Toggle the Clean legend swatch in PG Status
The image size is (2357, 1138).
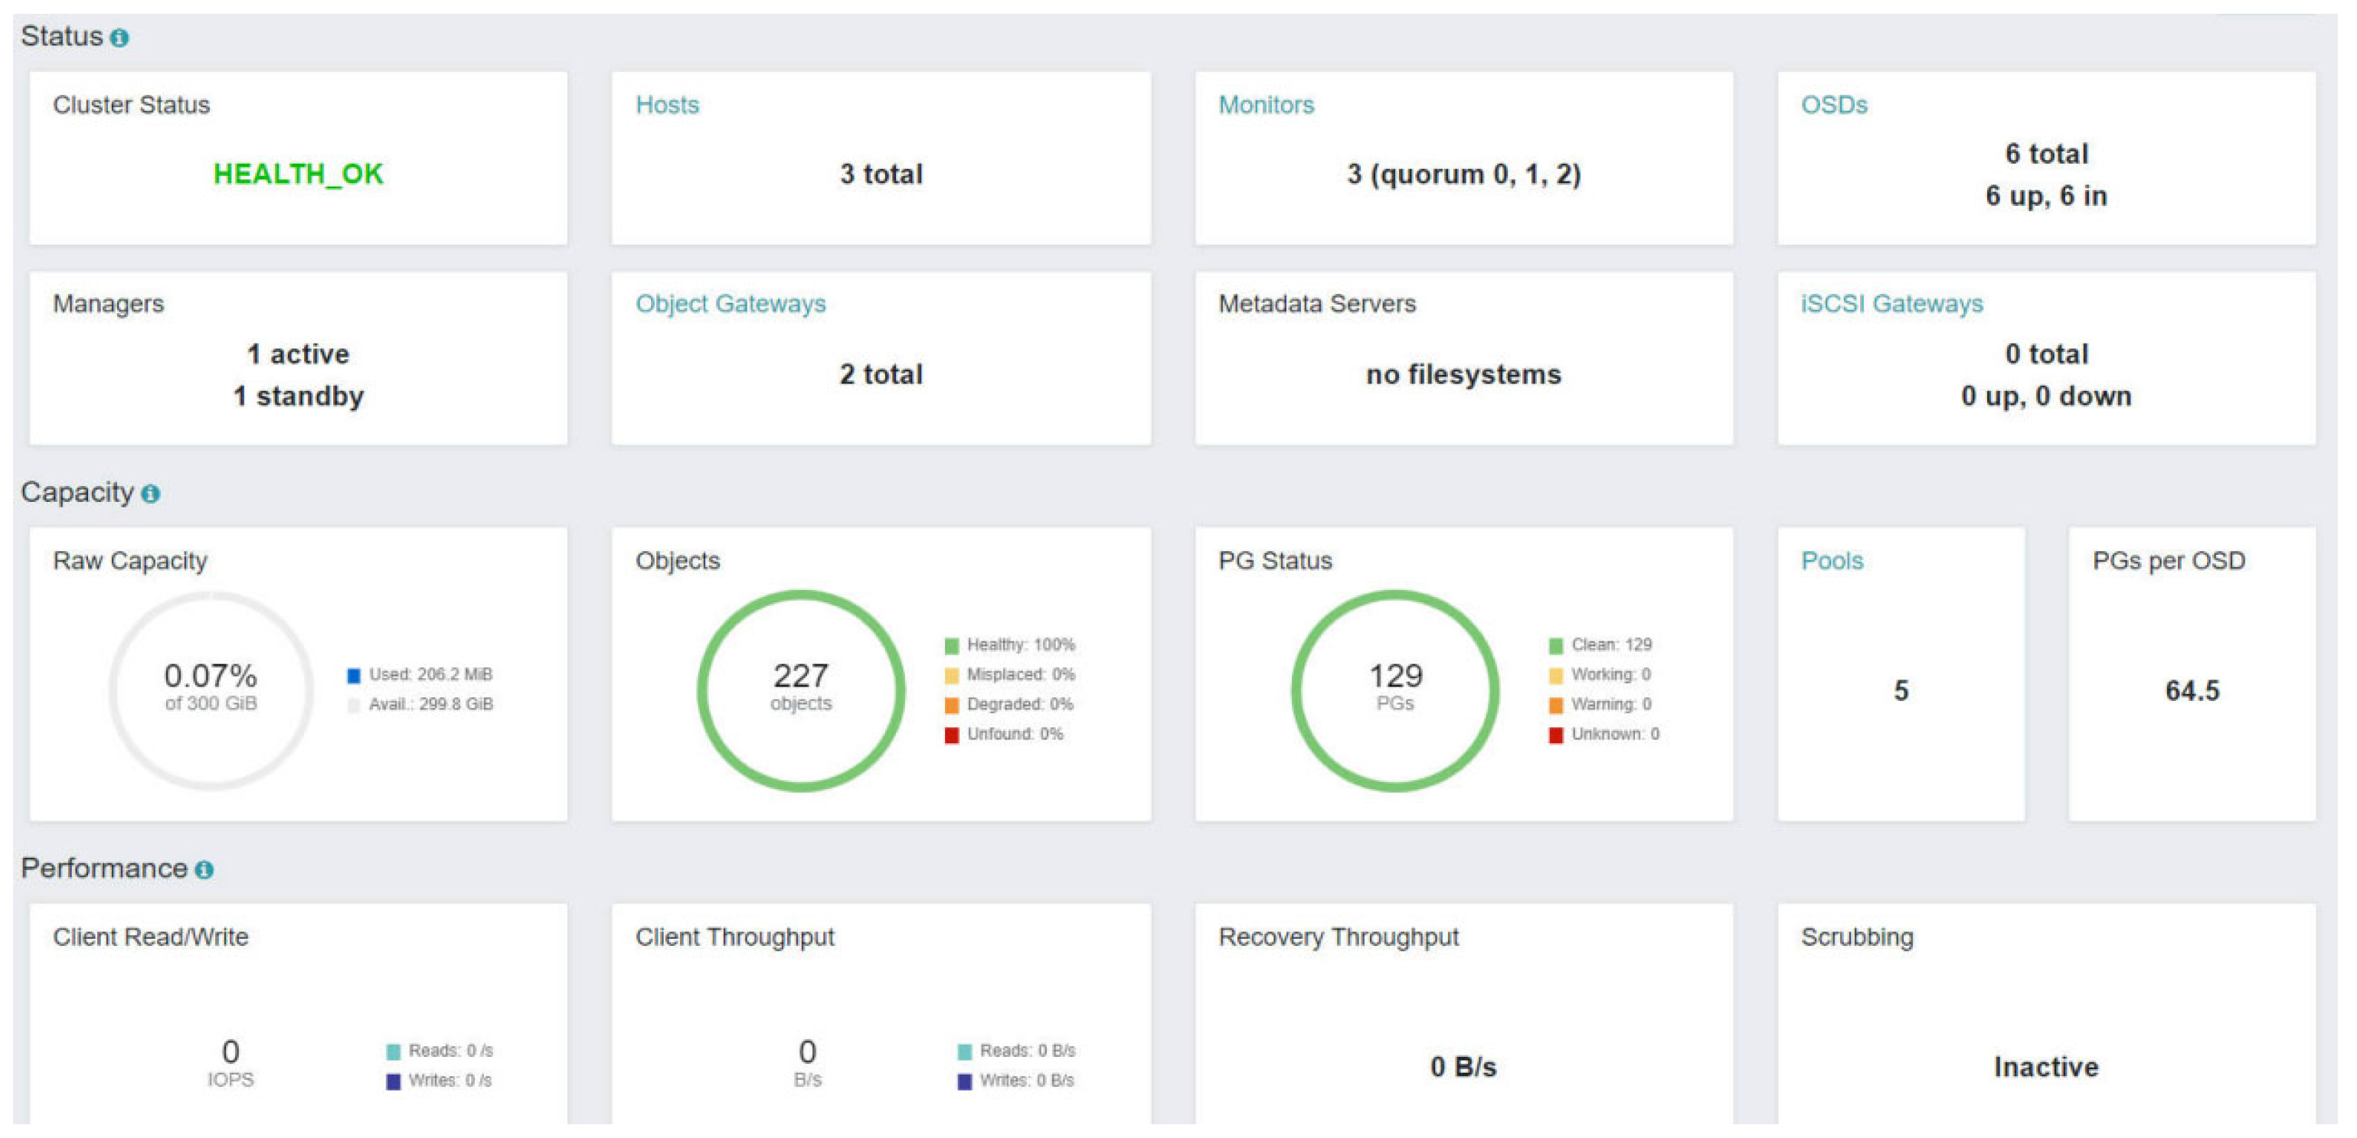coord(1554,646)
